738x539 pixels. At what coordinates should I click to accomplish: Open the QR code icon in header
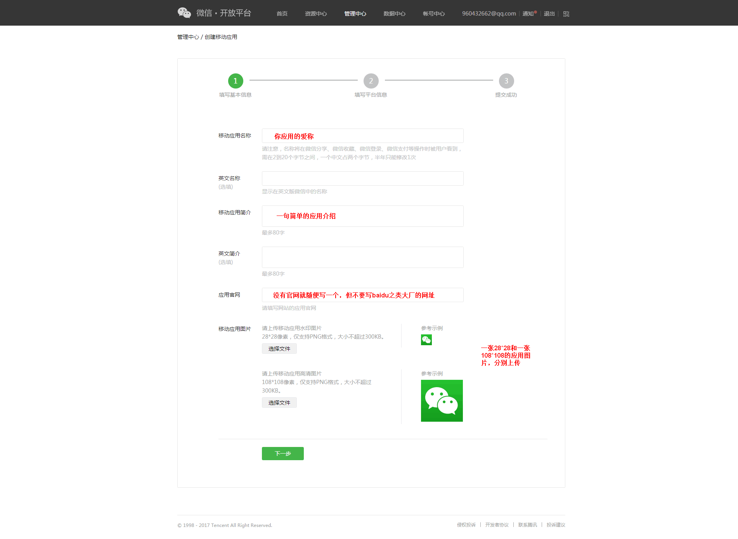click(566, 14)
